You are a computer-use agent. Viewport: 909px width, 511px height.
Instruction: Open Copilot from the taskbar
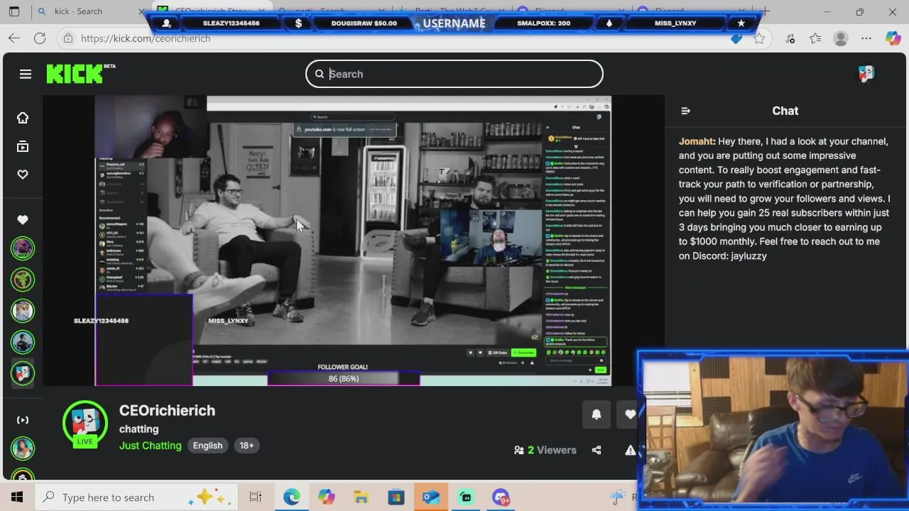(x=327, y=497)
